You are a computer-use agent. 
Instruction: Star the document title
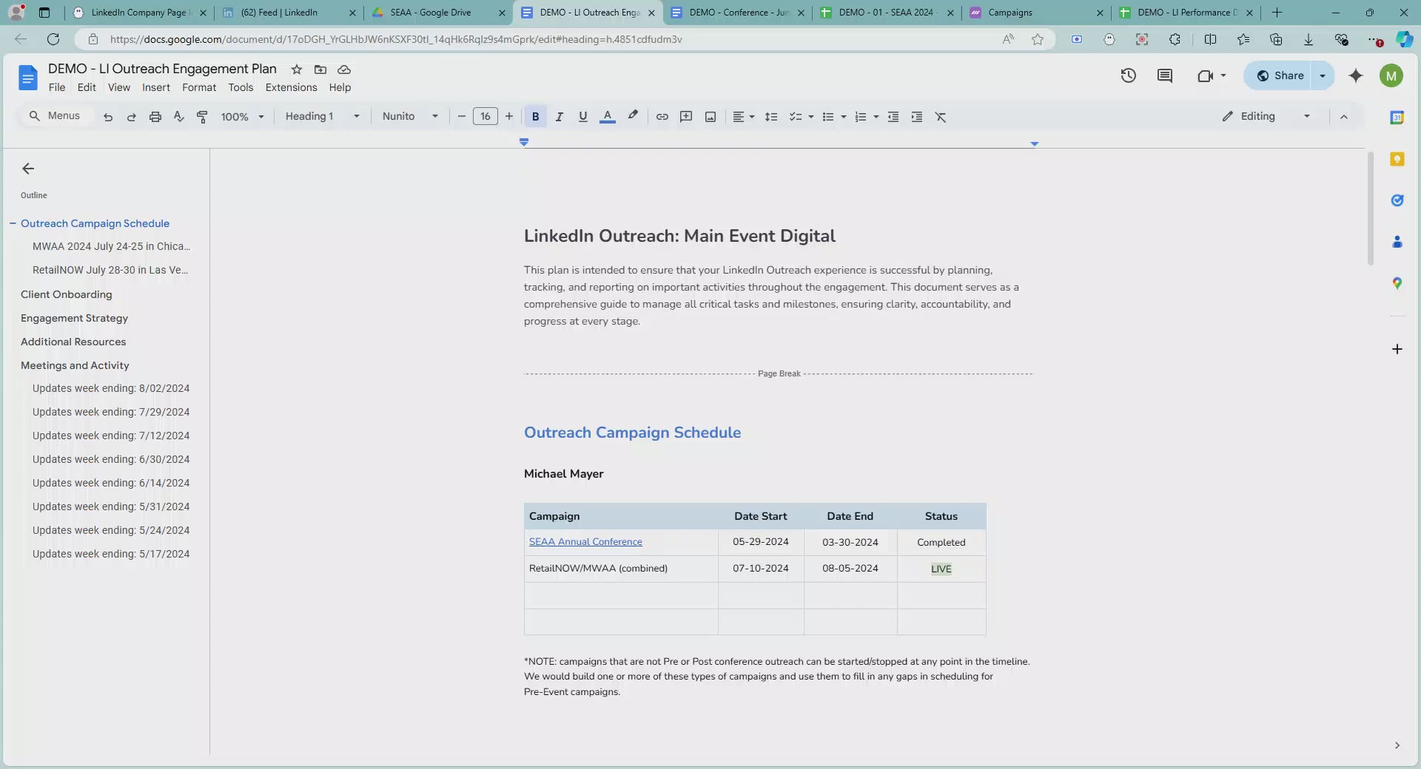click(297, 70)
